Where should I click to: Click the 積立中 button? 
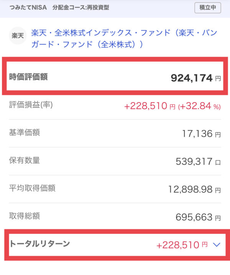coord(208,8)
